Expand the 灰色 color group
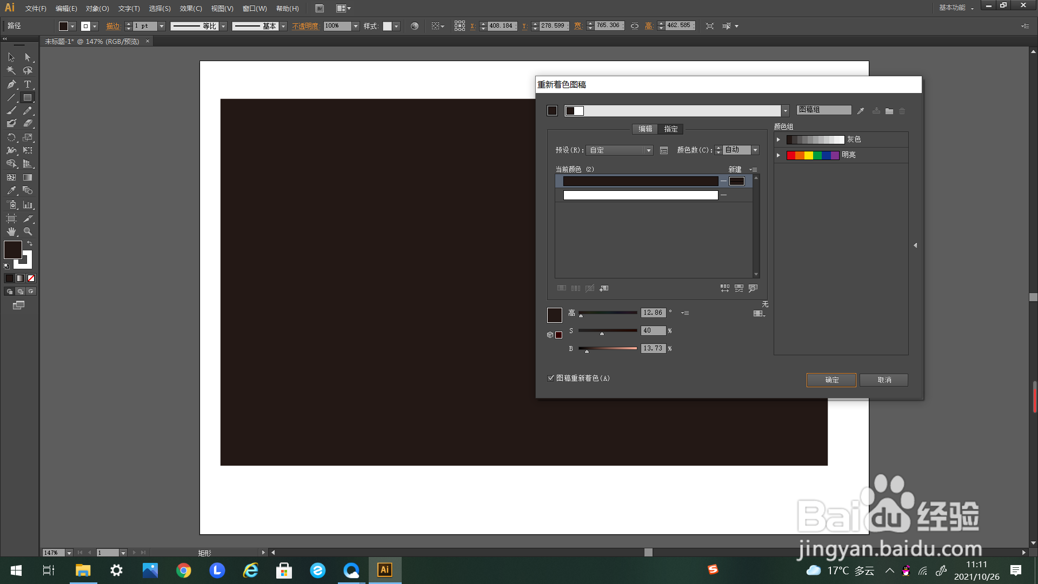 click(x=778, y=140)
